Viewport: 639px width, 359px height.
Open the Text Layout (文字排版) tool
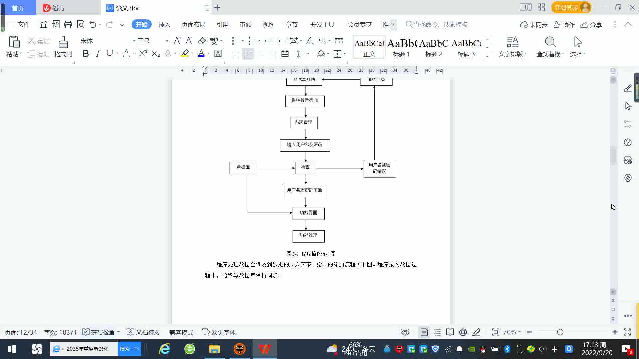point(512,42)
